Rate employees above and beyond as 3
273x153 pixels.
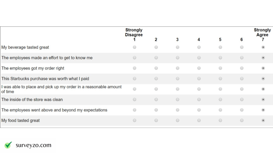click(177, 110)
